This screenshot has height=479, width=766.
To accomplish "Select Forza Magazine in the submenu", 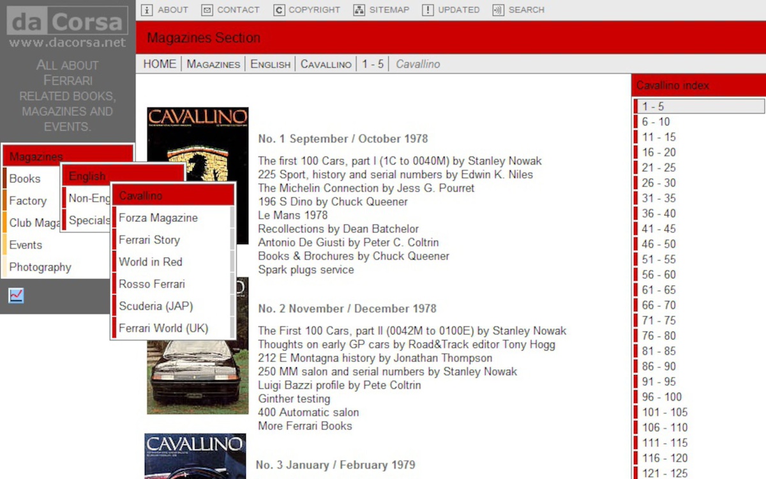I will [x=173, y=218].
